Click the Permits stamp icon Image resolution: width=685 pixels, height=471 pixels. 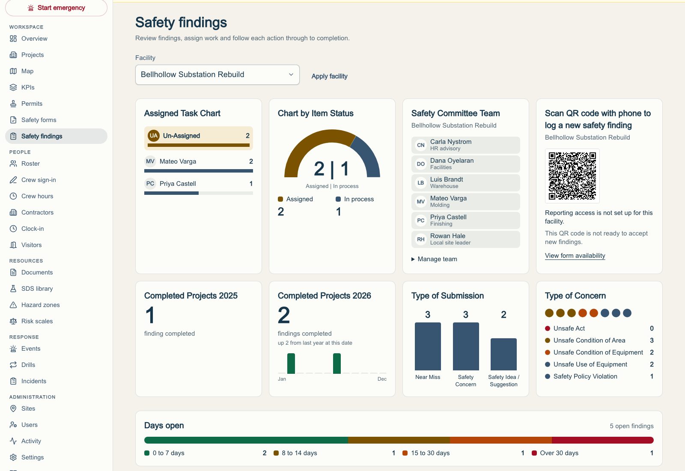(13, 104)
